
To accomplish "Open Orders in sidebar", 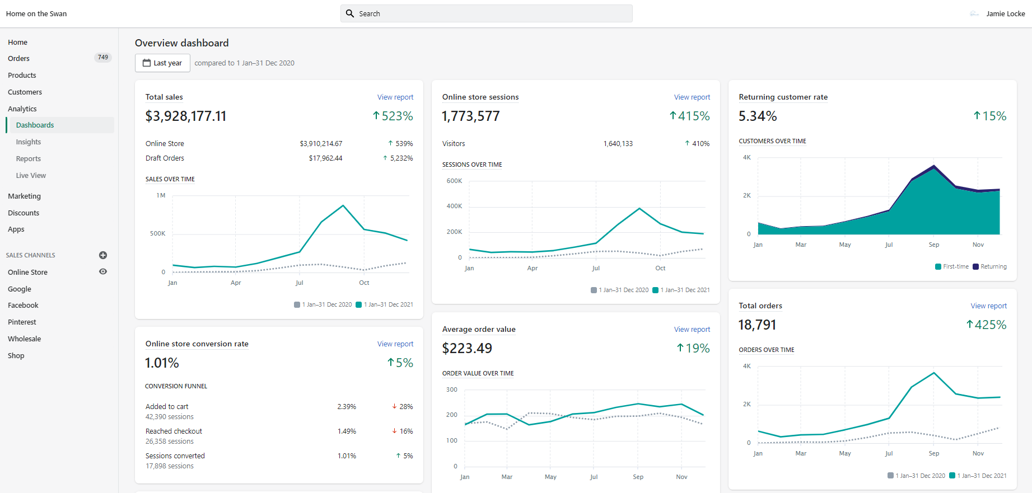I will (x=19, y=58).
